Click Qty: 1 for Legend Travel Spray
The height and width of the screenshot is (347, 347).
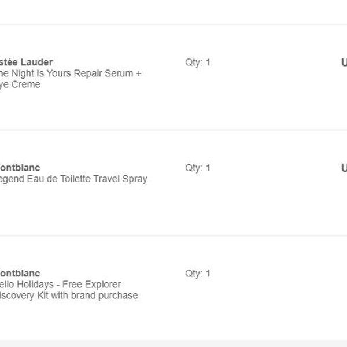point(198,168)
